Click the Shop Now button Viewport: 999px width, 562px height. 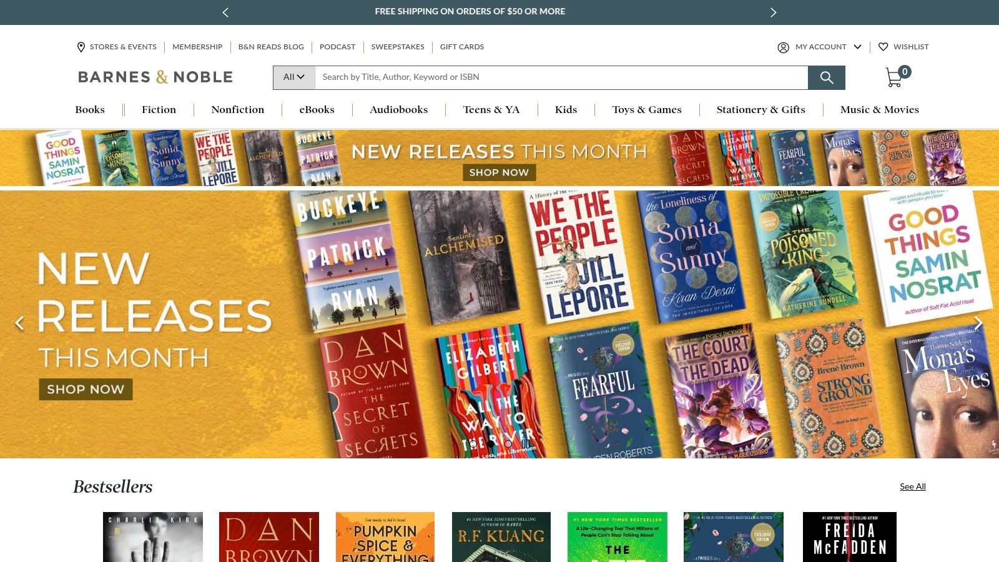tap(85, 389)
